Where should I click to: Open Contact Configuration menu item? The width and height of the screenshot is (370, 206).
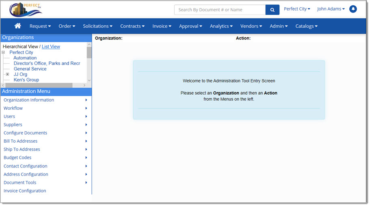(25, 166)
